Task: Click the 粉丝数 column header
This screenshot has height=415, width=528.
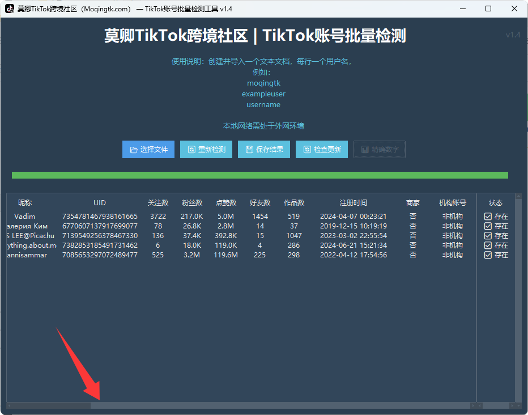Action: pyautogui.click(x=192, y=202)
